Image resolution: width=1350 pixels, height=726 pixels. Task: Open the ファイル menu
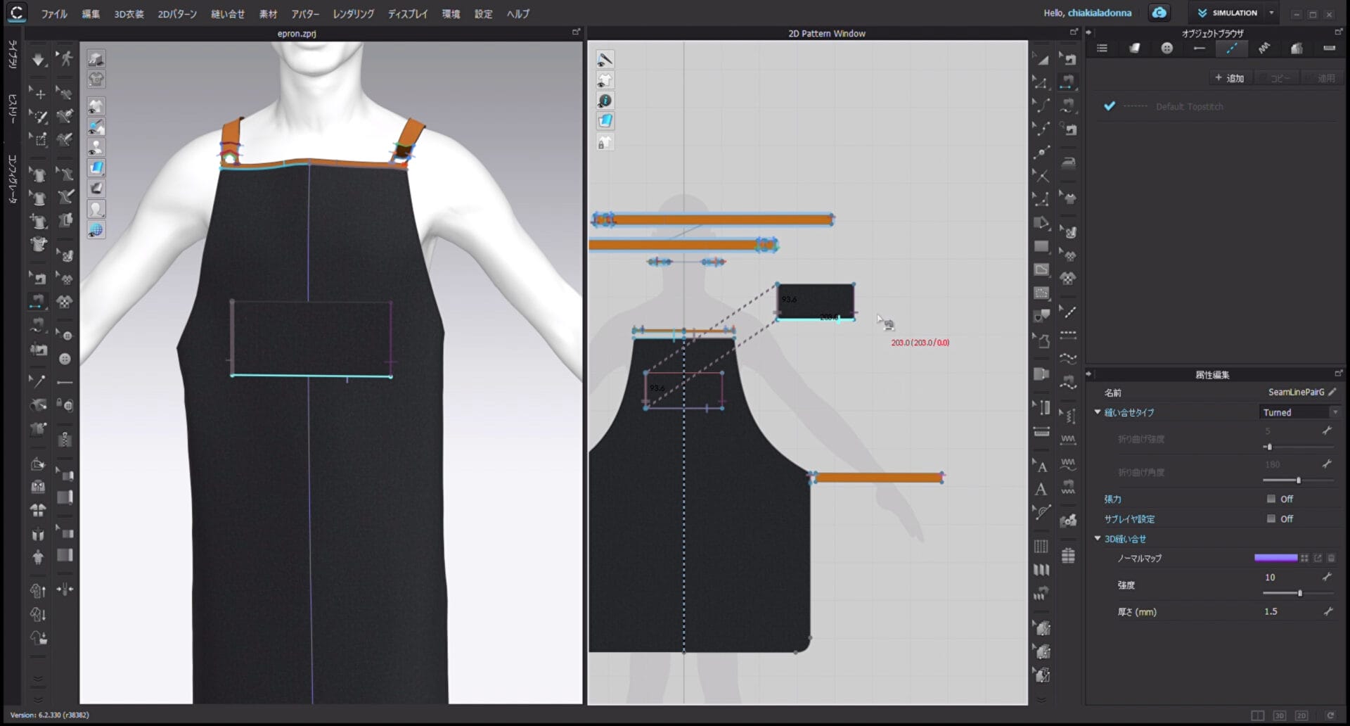pos(54,14)
